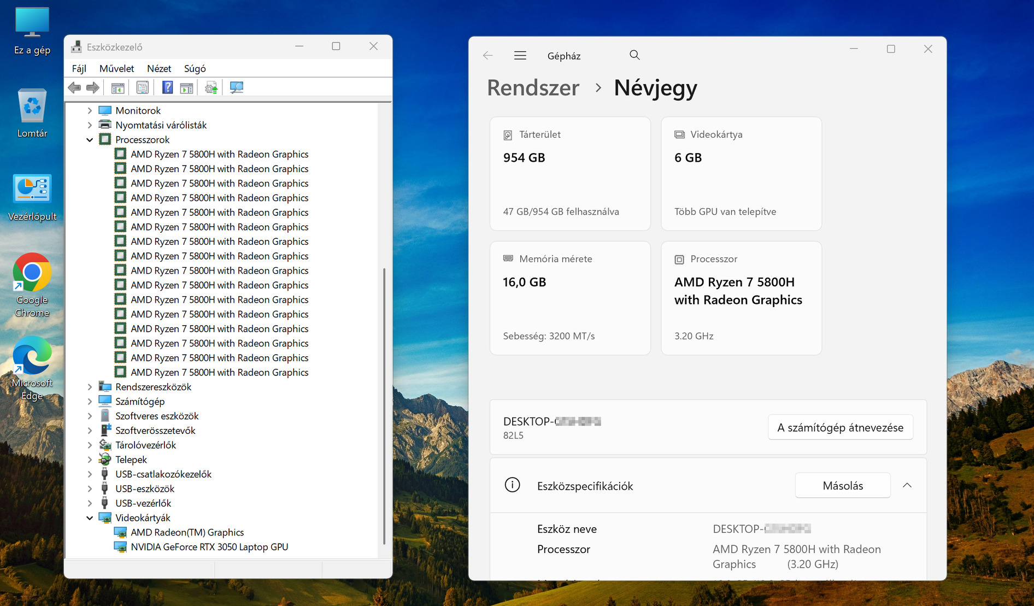The image size is (1034, 606).
Task: Expand the USB-csatlakozókezelők tree node
Action: click(x=90, y=474)
